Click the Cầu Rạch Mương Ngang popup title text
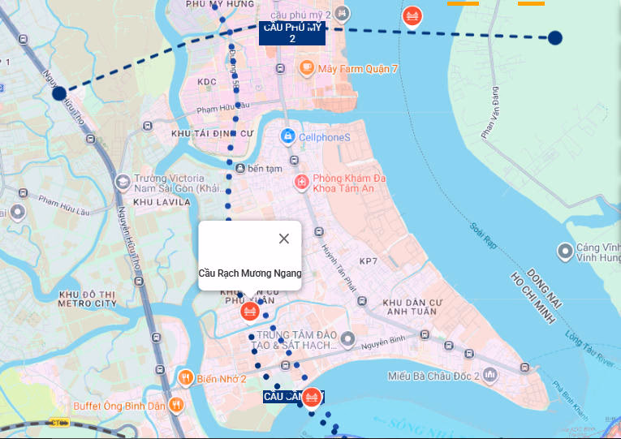 250,273
